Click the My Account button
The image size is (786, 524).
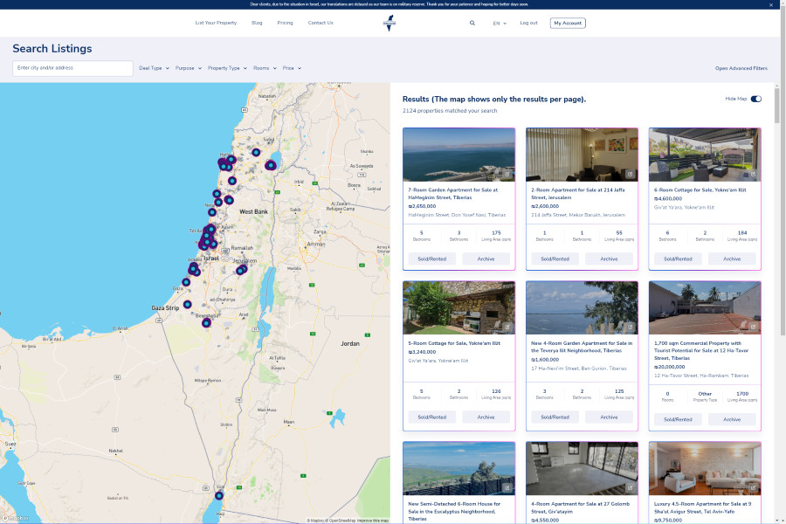click(x=568, y=24)
